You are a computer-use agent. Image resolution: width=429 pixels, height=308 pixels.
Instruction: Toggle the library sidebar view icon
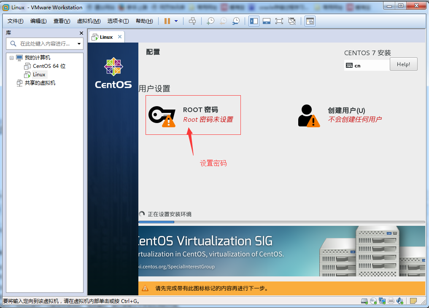254,21
